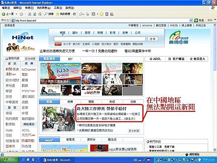The image size is (217, 163).
Task: Open the 編輯 menu
Action: pos(17,8)
